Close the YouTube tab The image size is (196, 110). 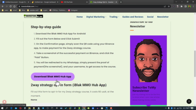pyautogui.click(x=87, y=2)
